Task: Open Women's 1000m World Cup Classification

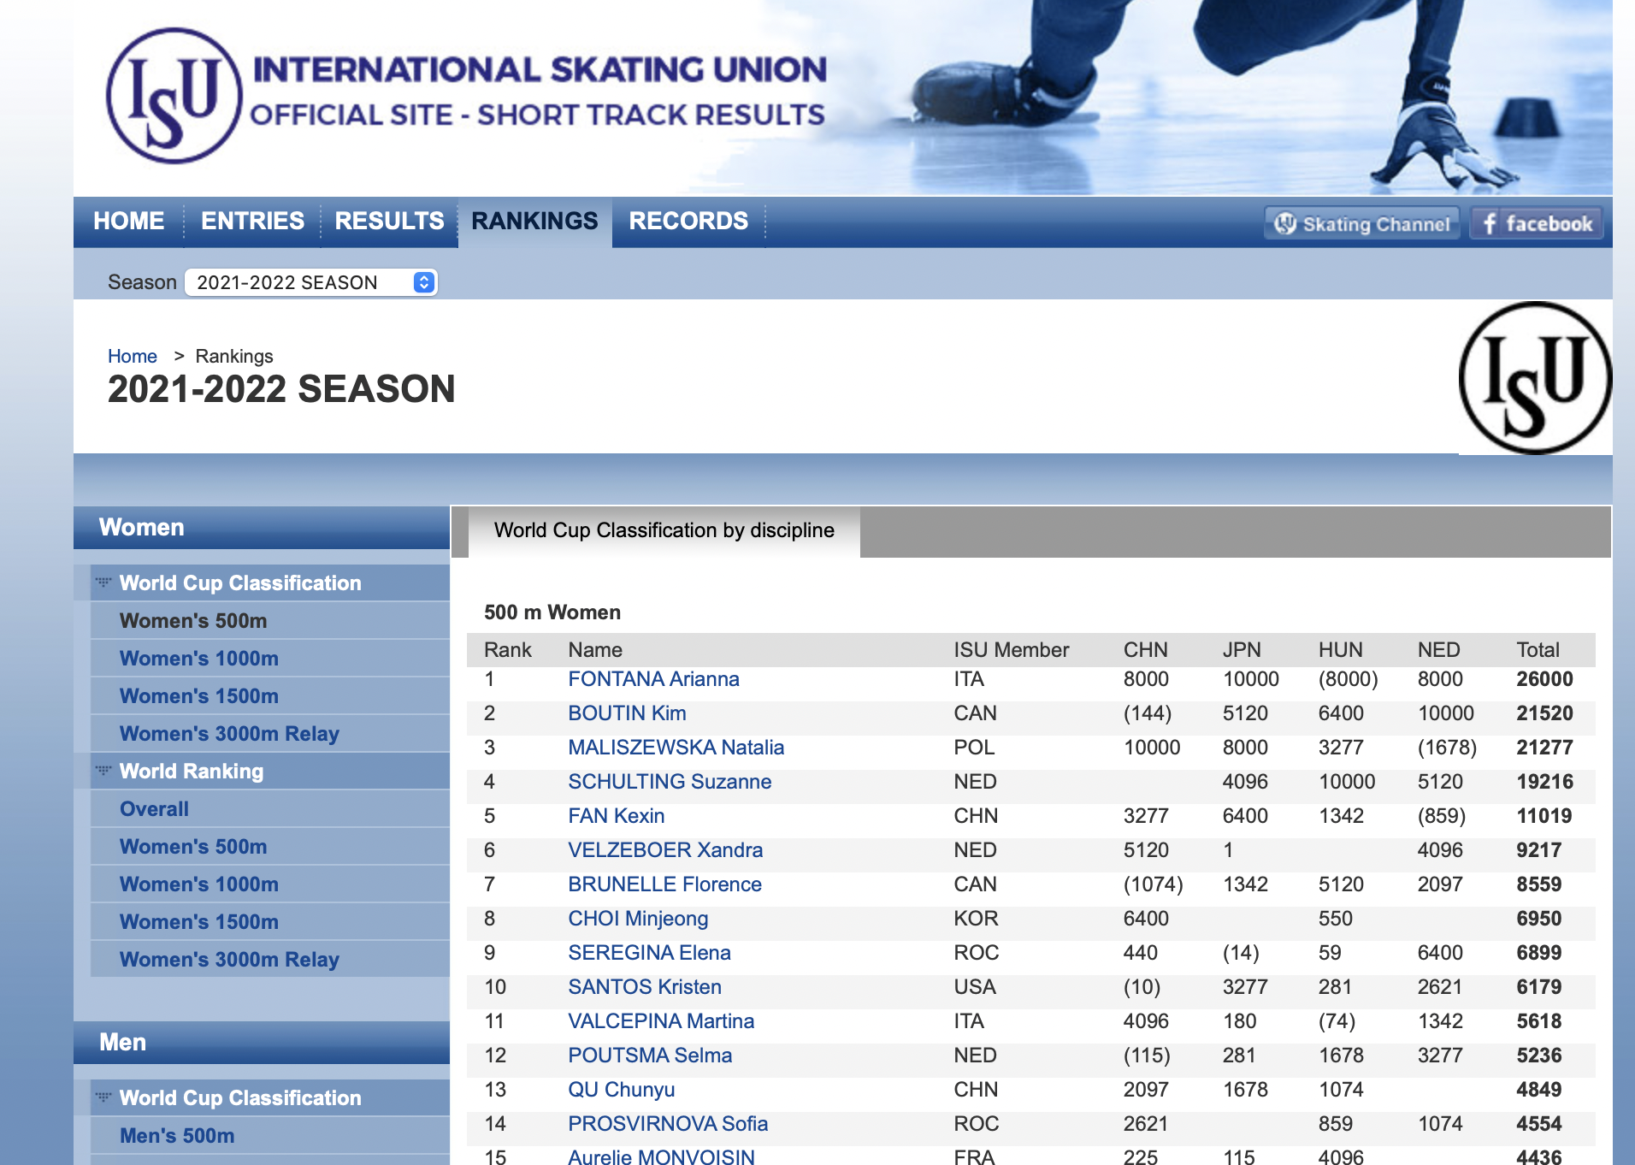Action: 199,659
